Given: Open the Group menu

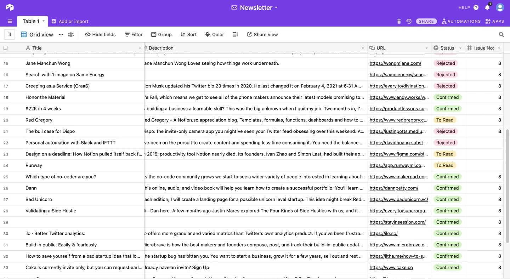Looking at the screenshot, I should click(x=161, y=34).
